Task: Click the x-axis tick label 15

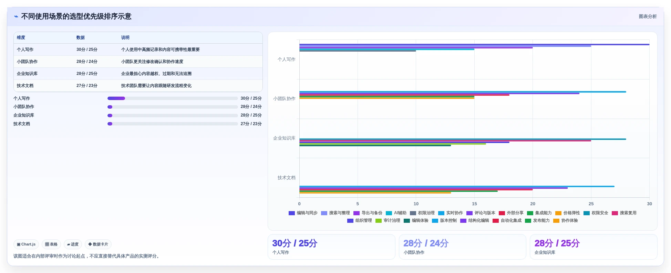Action: 474,204
